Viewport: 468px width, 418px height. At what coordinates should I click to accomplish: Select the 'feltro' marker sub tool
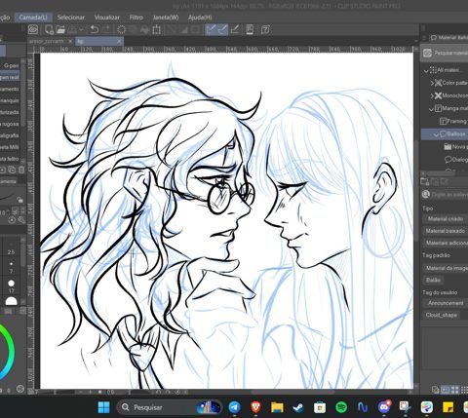click(10, 159)
